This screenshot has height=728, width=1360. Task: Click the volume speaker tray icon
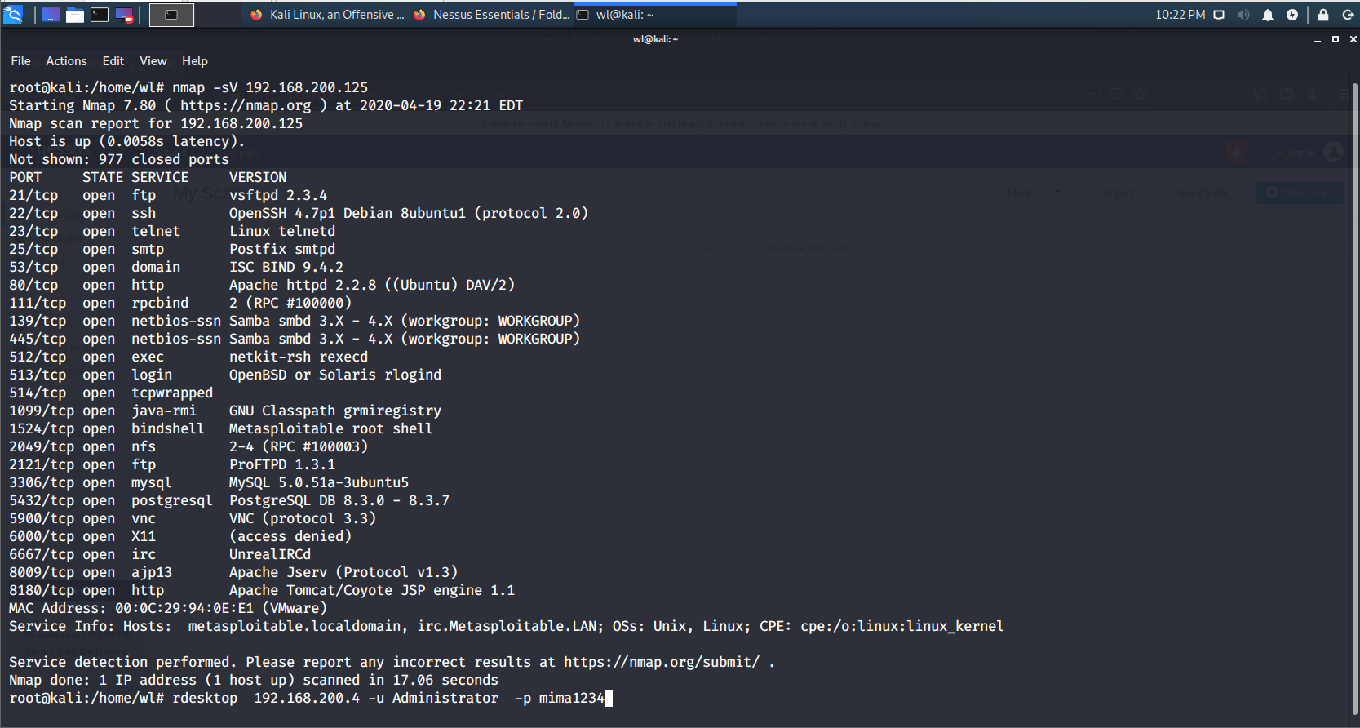point(1243,15)
